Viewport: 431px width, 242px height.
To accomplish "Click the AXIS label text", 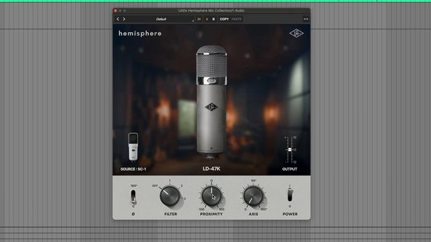I will (x=253, y=214).
